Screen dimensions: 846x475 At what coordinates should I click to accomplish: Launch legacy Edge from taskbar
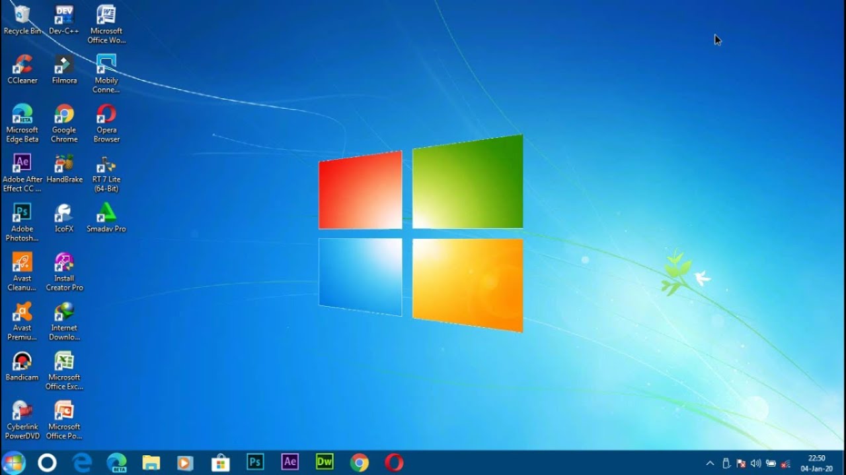coord(82,462)
